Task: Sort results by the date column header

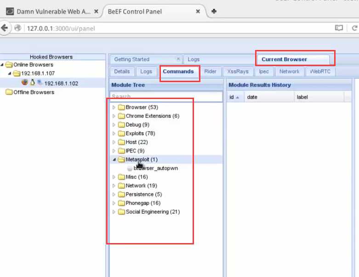Action: [269, 97]
